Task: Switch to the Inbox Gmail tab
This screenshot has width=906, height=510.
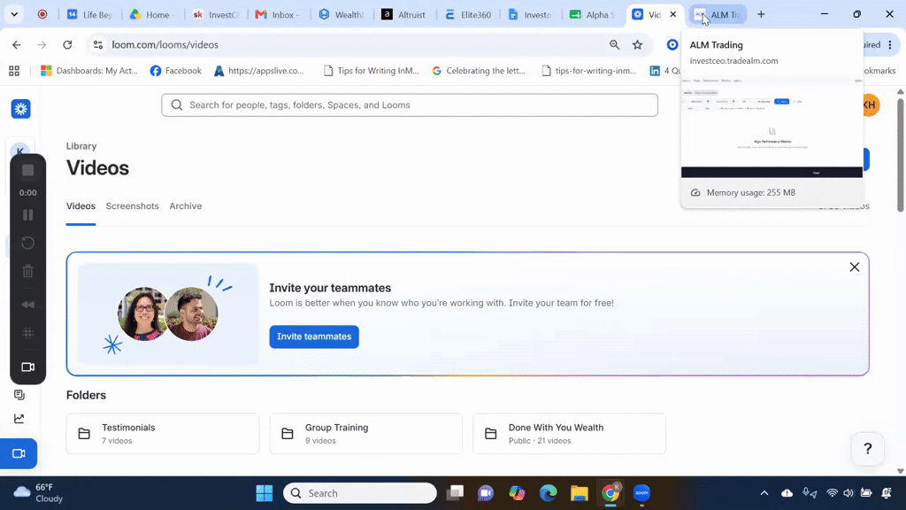Action: pos(278,14)
